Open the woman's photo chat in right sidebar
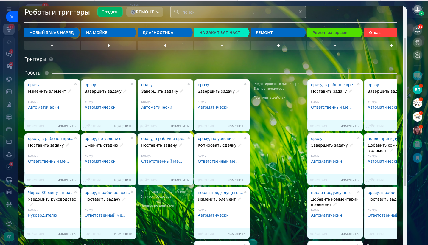This screenshot has width=428, height=245. [x=418, y=130]
